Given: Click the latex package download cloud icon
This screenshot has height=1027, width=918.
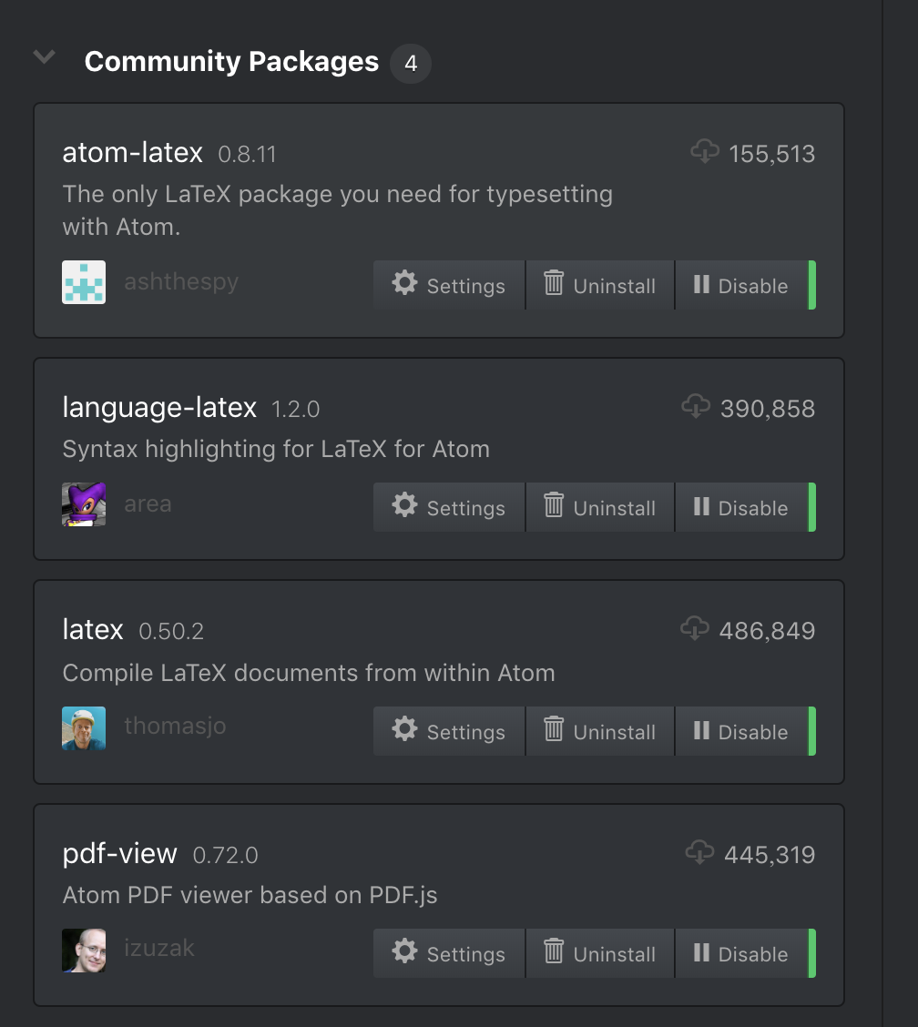Looking at the screenshot, I should tap(695, 628).
